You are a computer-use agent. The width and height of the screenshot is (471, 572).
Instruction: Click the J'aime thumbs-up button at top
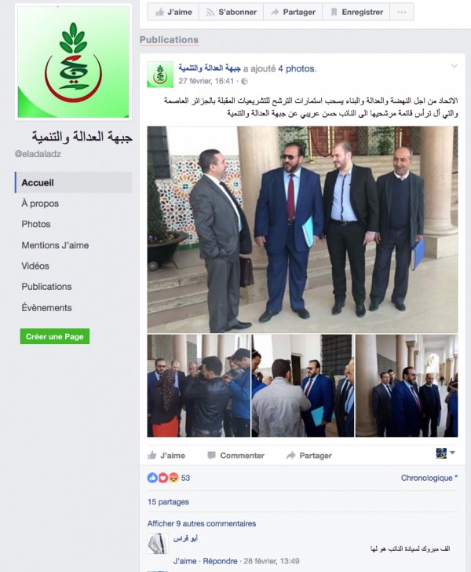point(173,12)
